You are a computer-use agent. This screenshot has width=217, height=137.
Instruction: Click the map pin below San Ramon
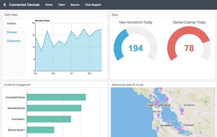coord(182,111)
